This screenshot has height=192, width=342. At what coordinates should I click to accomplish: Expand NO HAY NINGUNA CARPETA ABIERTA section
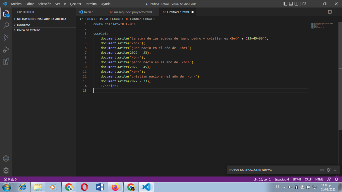click(44, 19)
